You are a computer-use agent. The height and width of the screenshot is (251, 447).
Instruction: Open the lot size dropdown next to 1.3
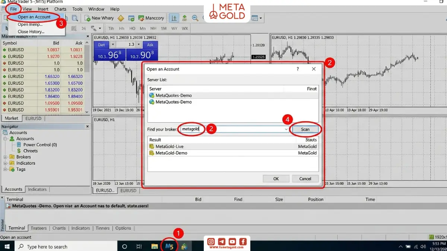(139, 45)
